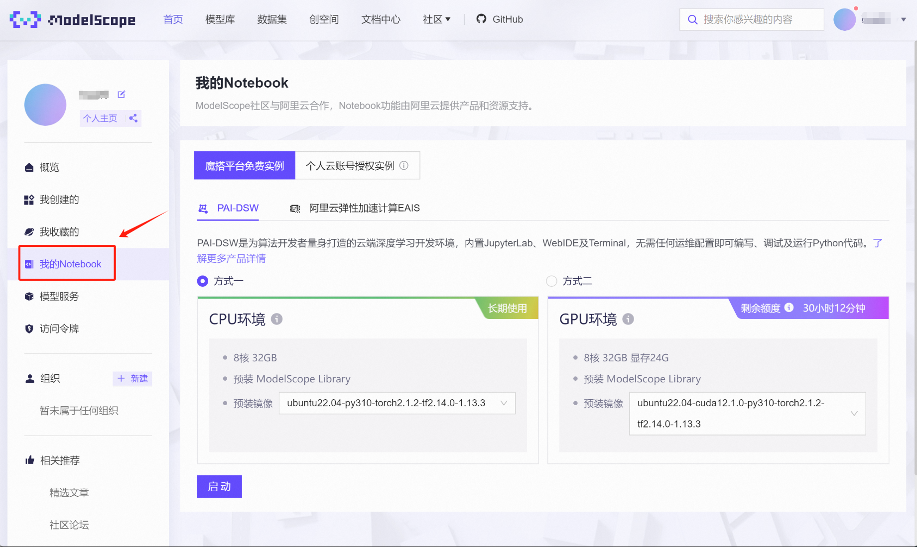917x547 pixels.
Task: Open 访问令牌 in the sidebar
Action: point(59,328)
